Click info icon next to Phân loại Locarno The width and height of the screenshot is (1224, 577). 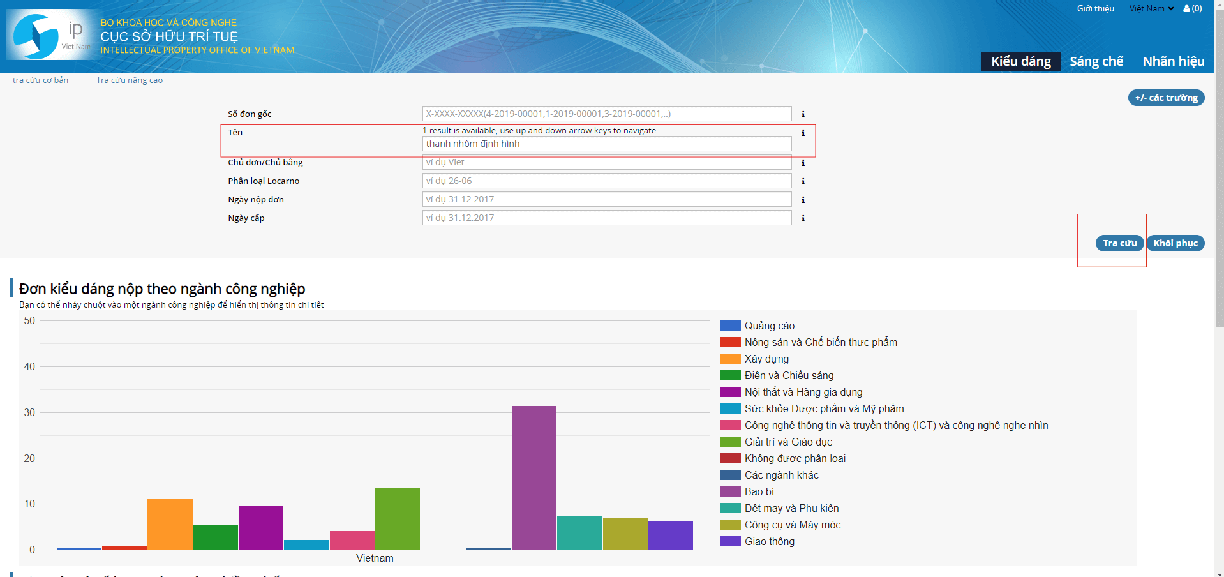(x=803, y=181)
